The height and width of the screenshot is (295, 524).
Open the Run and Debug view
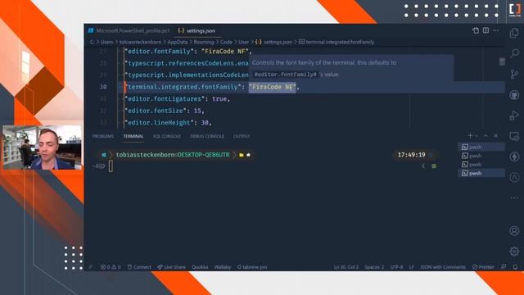tap(514, 116)
